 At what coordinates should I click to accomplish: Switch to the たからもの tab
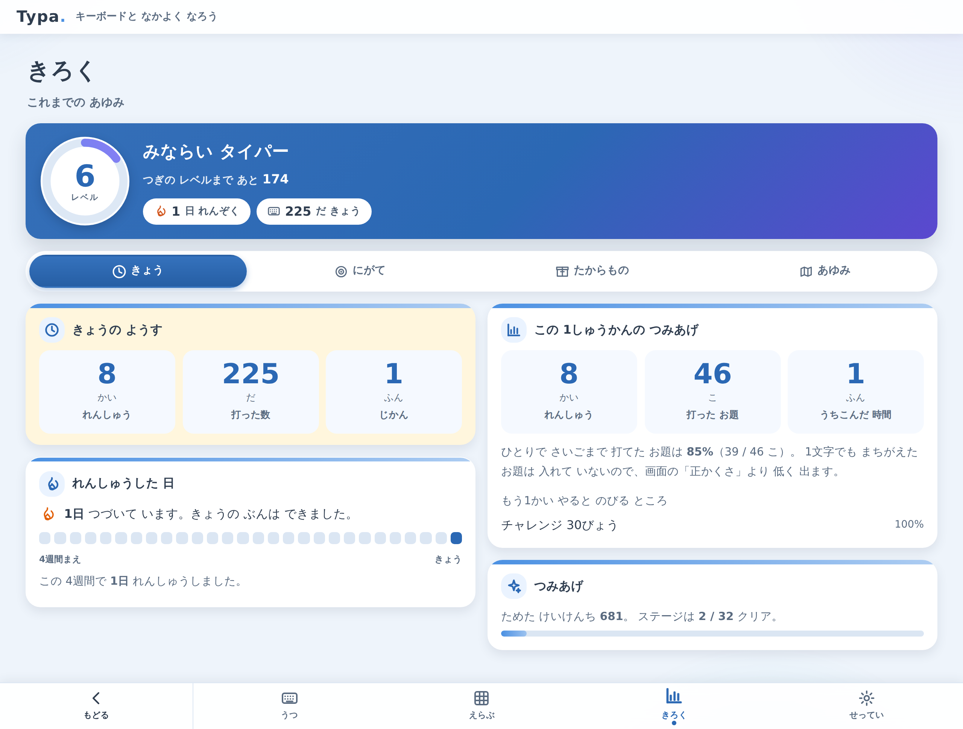coord(592,271)
